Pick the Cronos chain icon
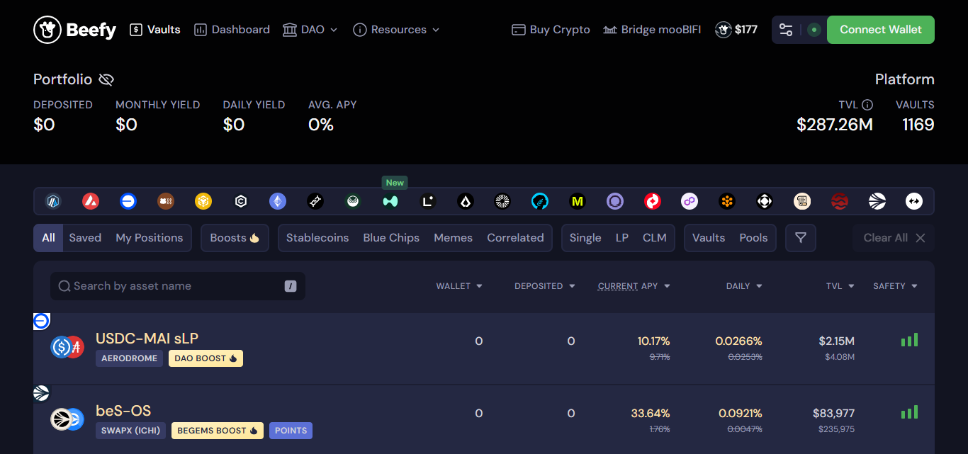 [241, 202]
